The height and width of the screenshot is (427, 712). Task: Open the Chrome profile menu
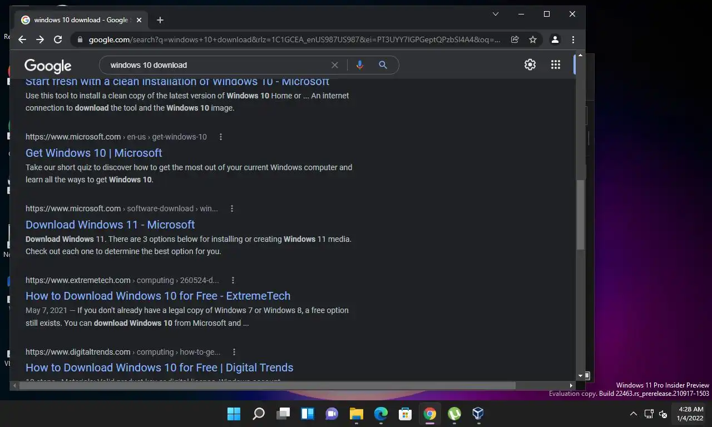(555, 39)
